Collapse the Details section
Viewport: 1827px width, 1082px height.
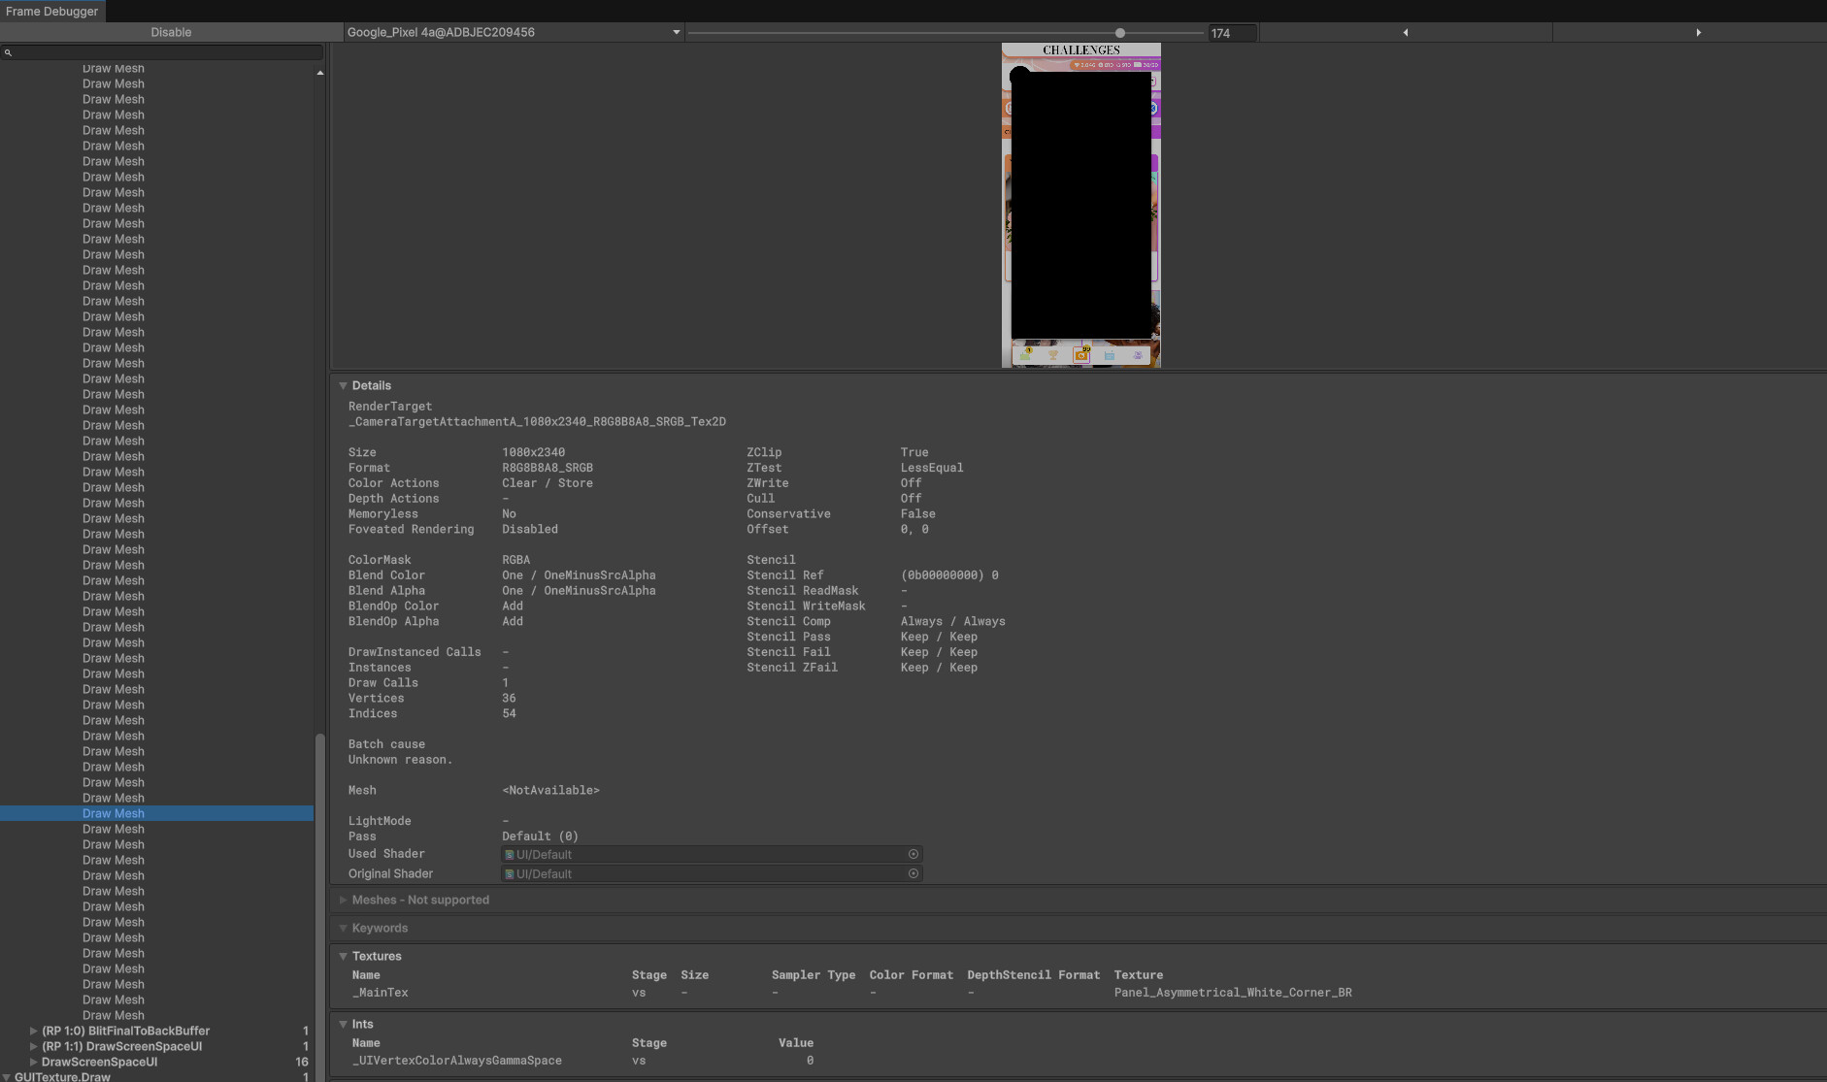(x=345, y=385)
